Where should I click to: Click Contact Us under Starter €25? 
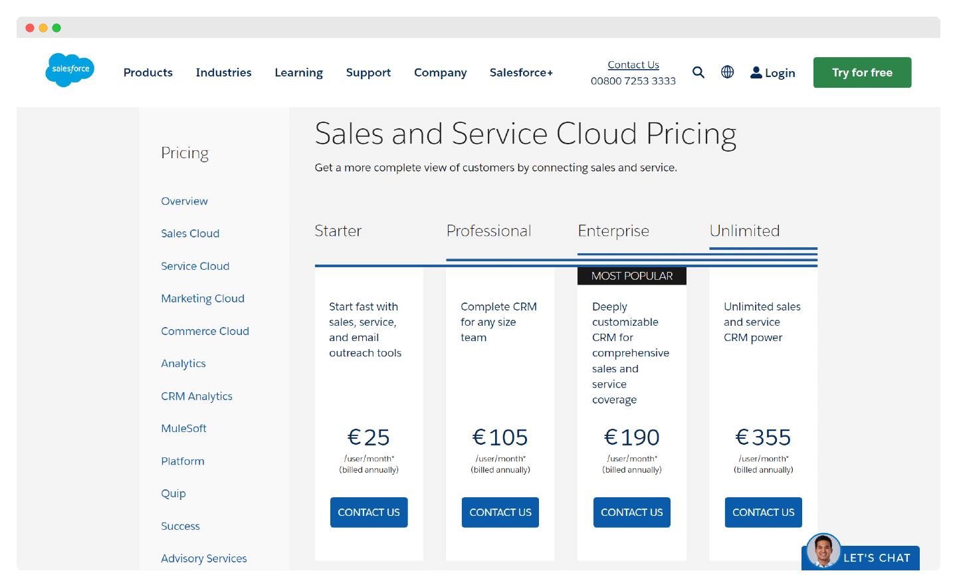click(x=369, y=513)
